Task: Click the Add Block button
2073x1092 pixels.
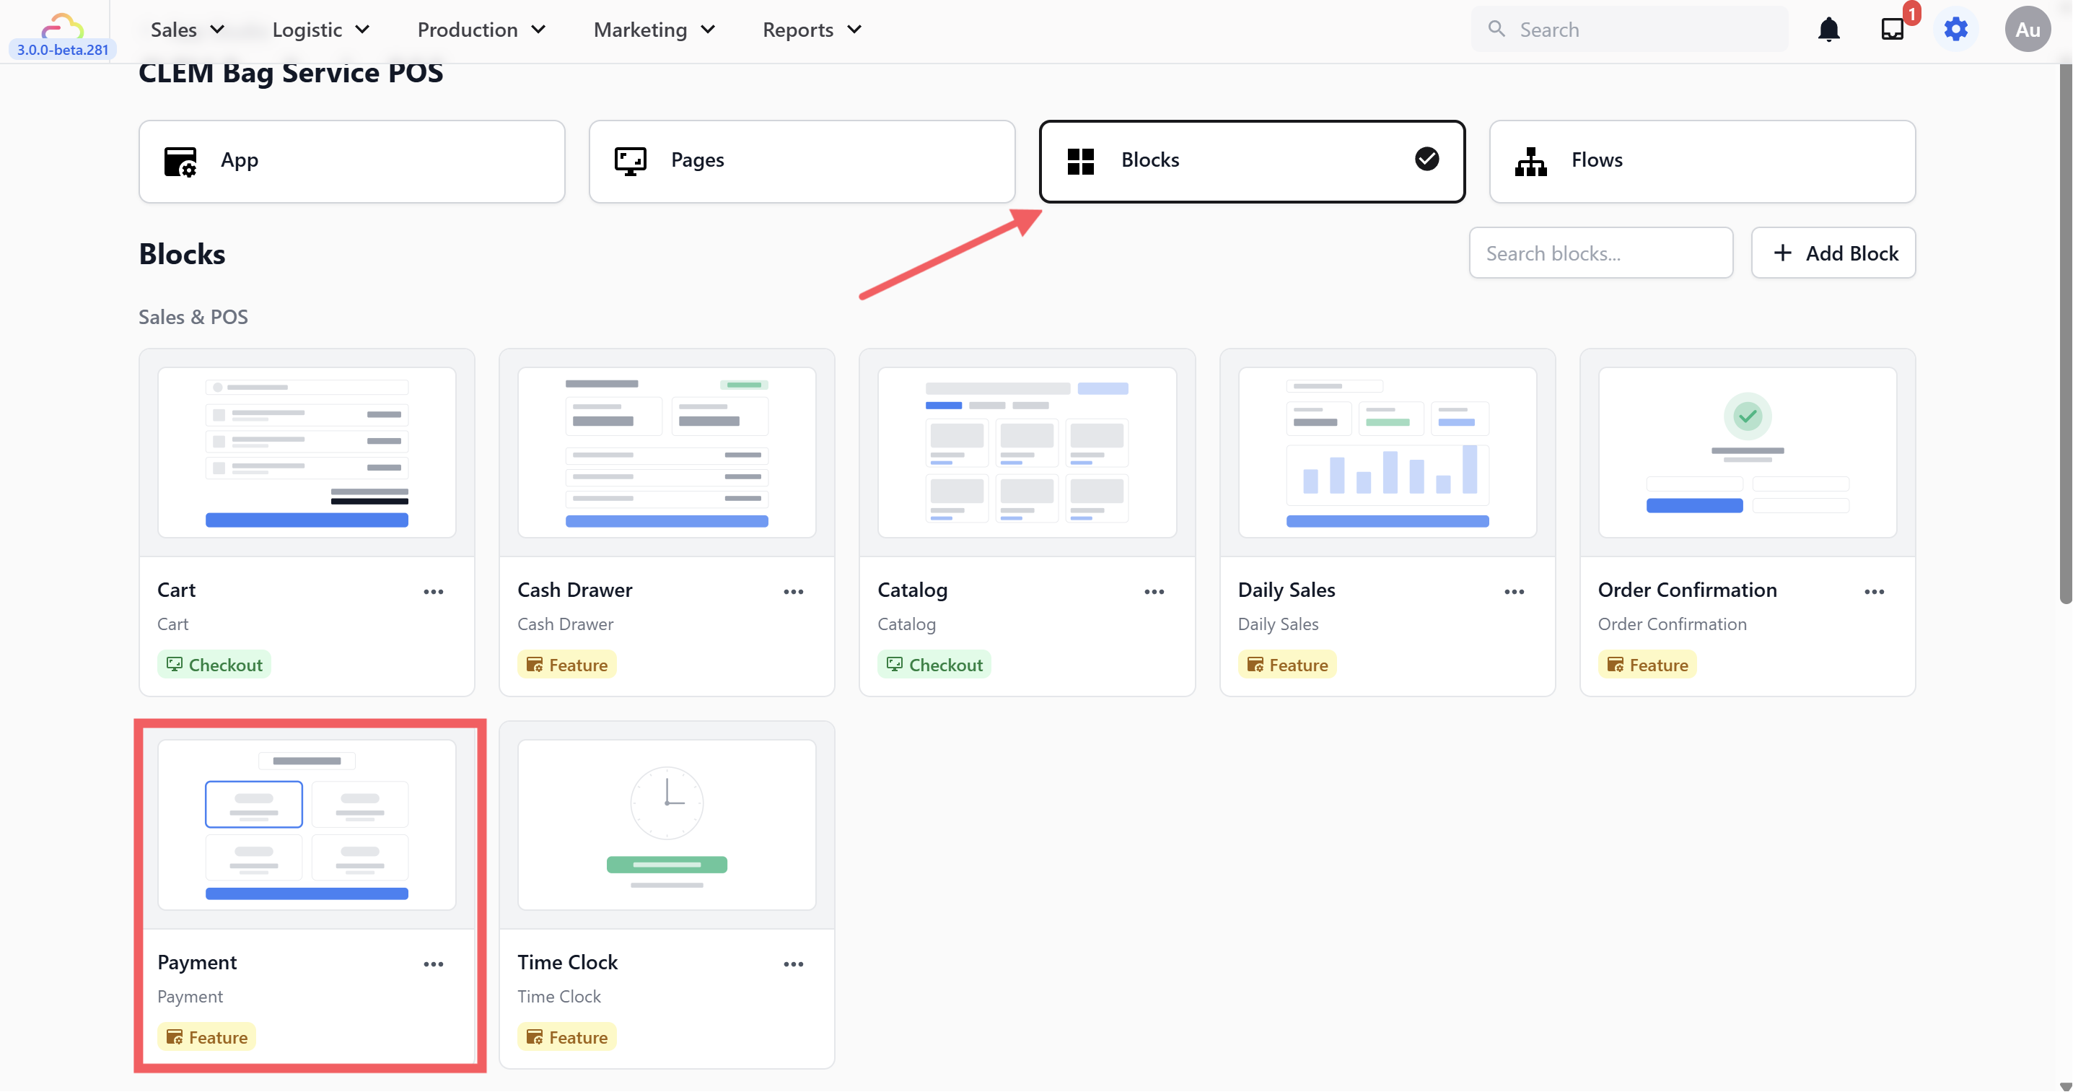Action: point(1833,253)
